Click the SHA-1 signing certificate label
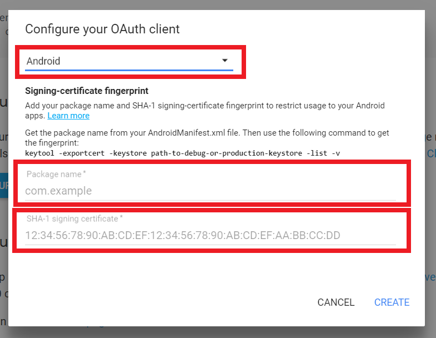This screenshot has height=338, width=436. [x=74, y=218]
